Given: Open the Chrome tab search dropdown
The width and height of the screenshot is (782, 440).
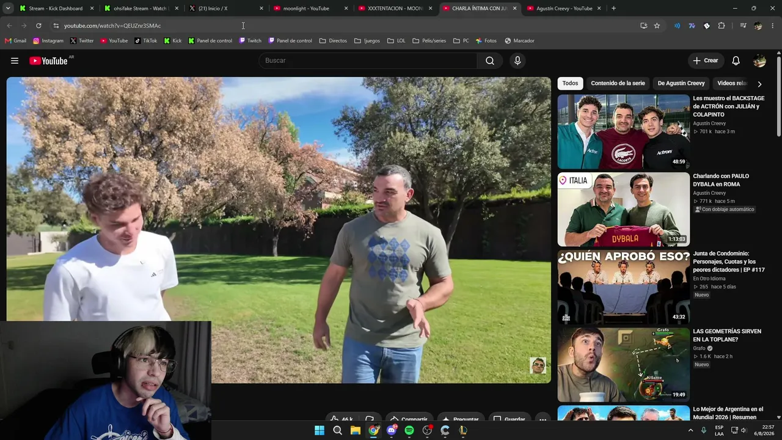Looking at the screenshot, I should [9, 9].
